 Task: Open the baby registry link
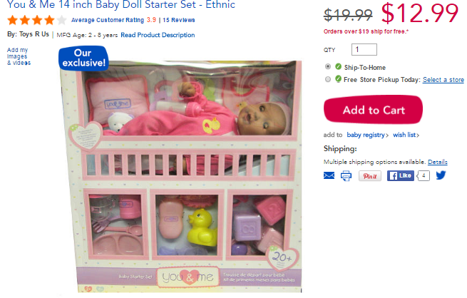pos(367,135)
